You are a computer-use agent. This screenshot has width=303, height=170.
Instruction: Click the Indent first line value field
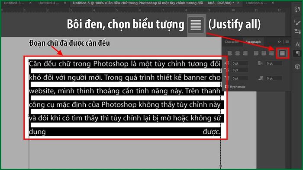click(240, 70)
